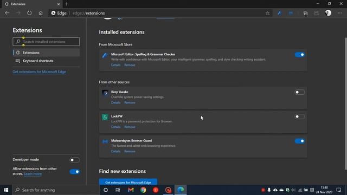The width and height of the screenshot is (347, 195).
Task: Turn on Developer mode switch
Action: click(x=74, y=160)
